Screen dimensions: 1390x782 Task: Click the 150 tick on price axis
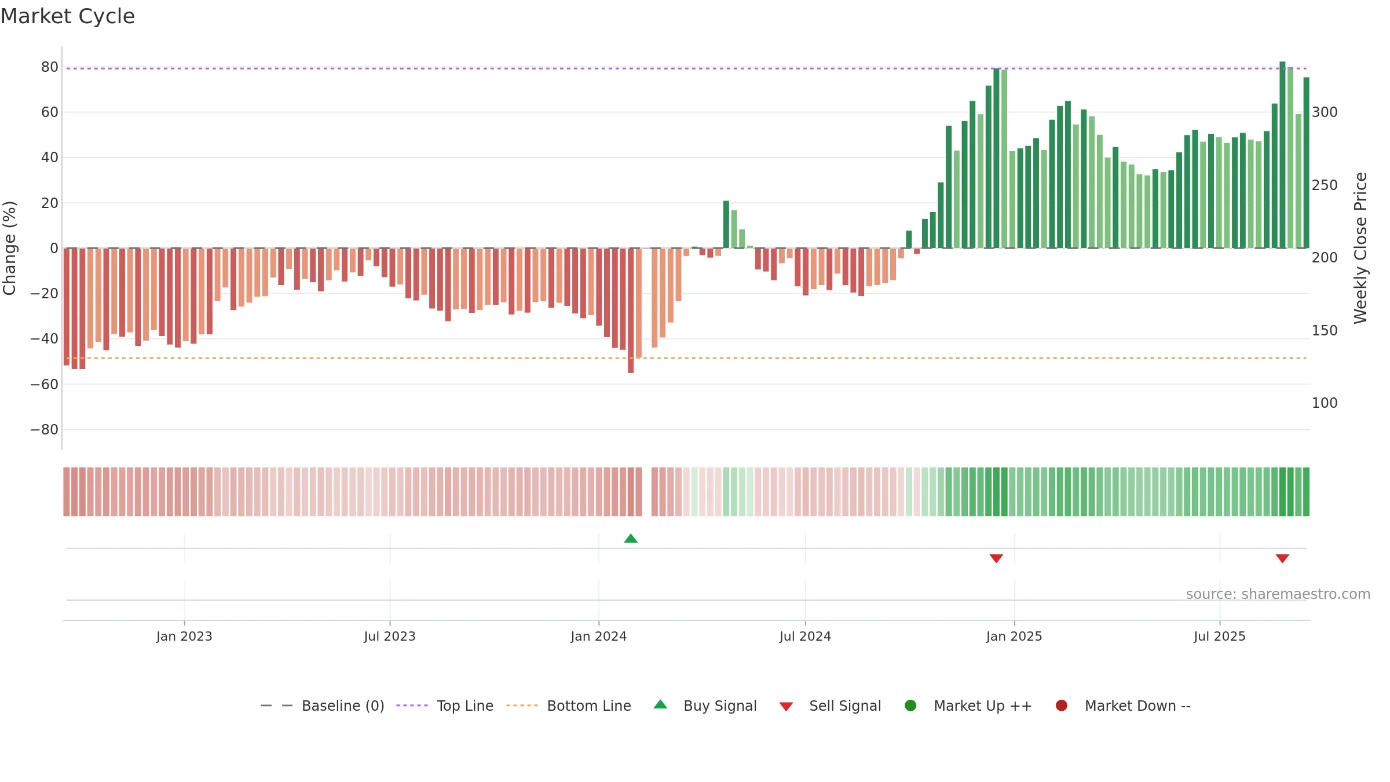coord(1325,331)
